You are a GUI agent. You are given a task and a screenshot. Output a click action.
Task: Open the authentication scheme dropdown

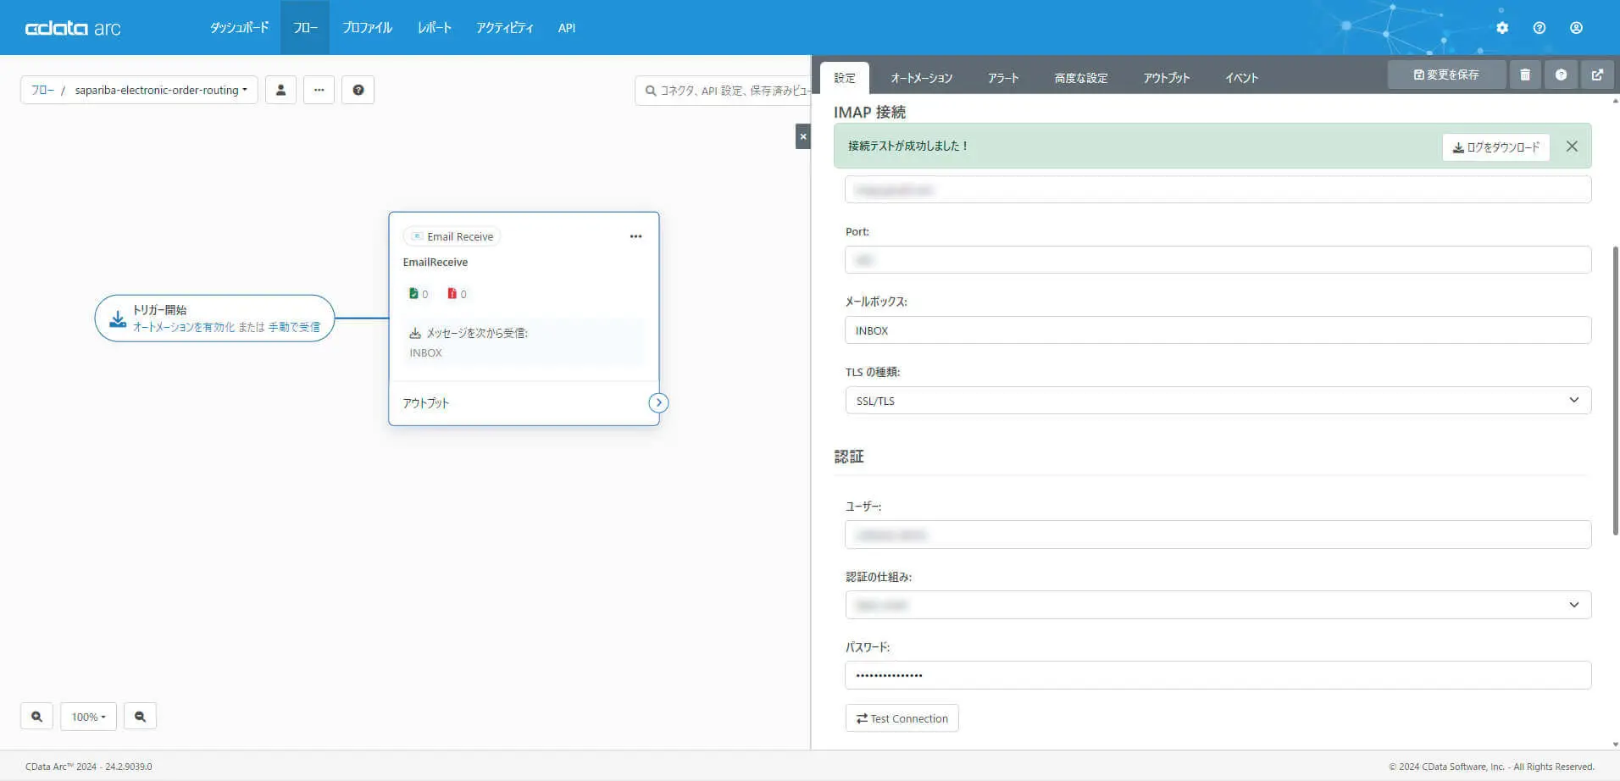point(1218,605)
